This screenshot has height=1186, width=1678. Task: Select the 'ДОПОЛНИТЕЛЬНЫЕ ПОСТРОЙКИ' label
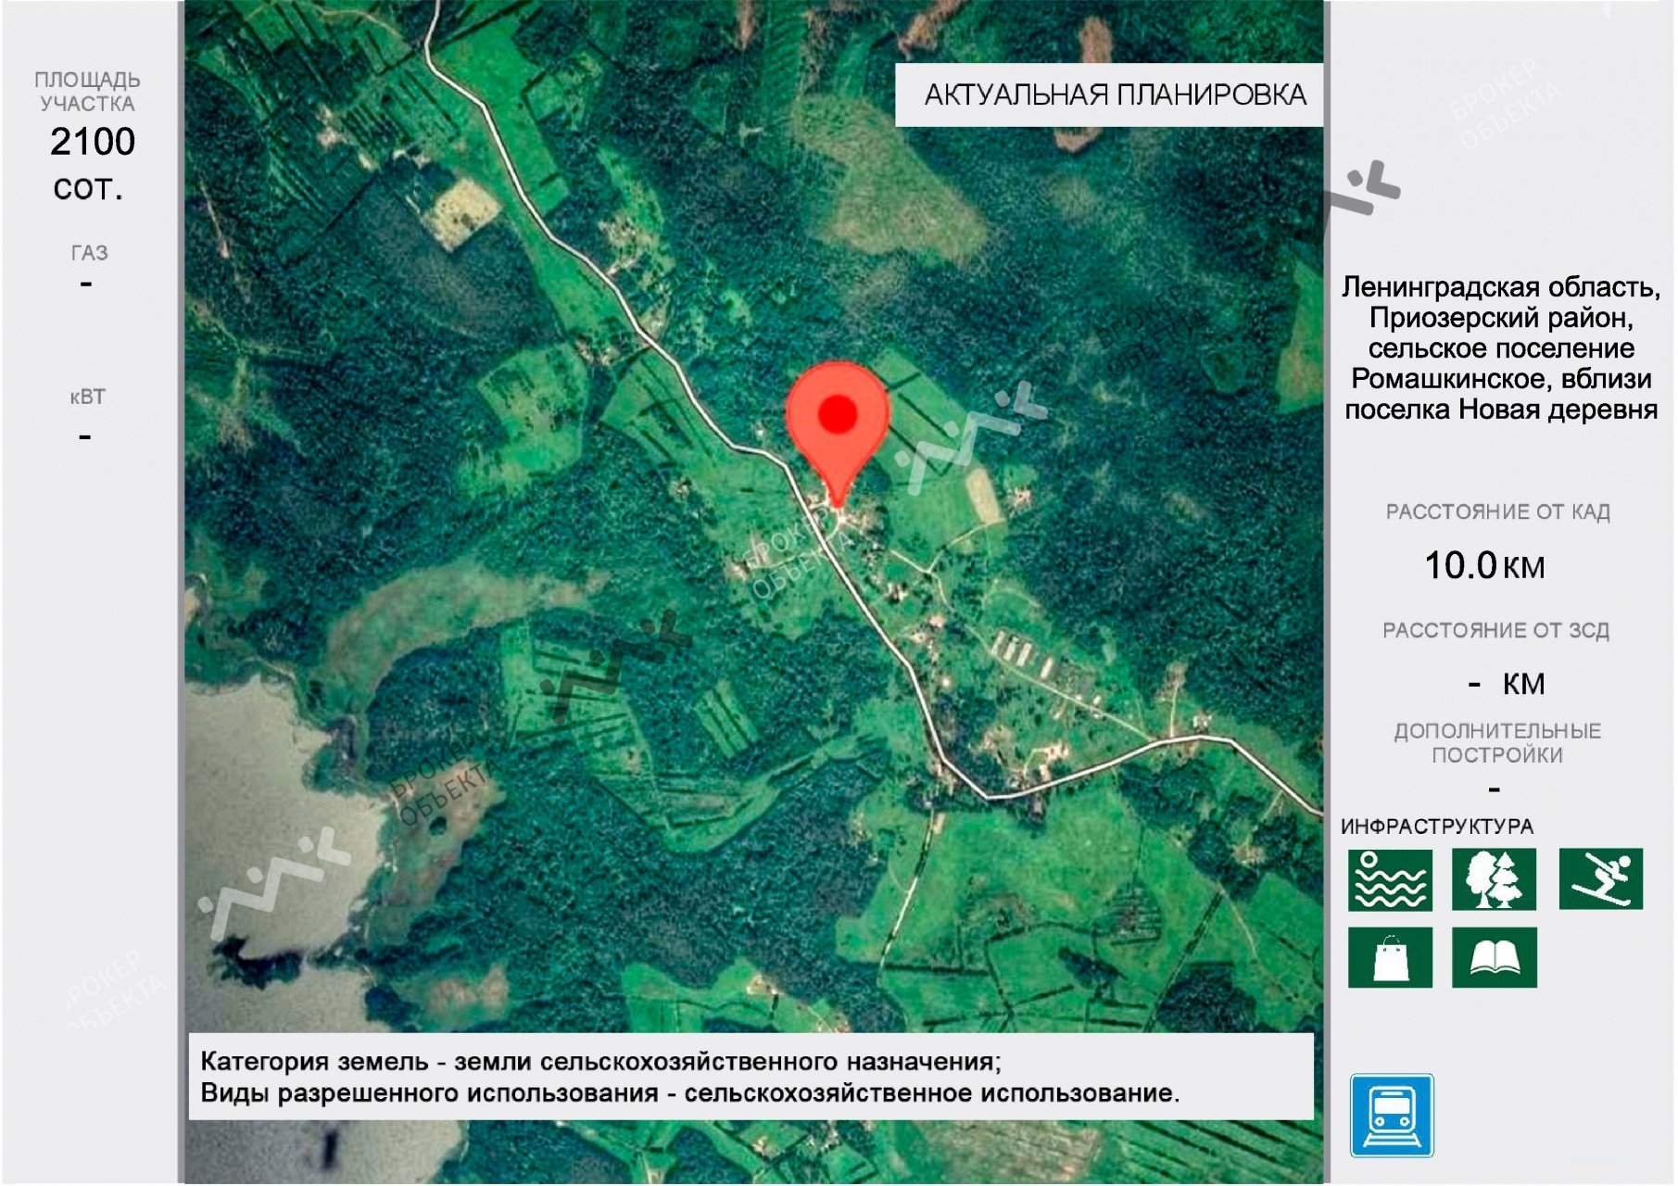(x=1496, y=742)
